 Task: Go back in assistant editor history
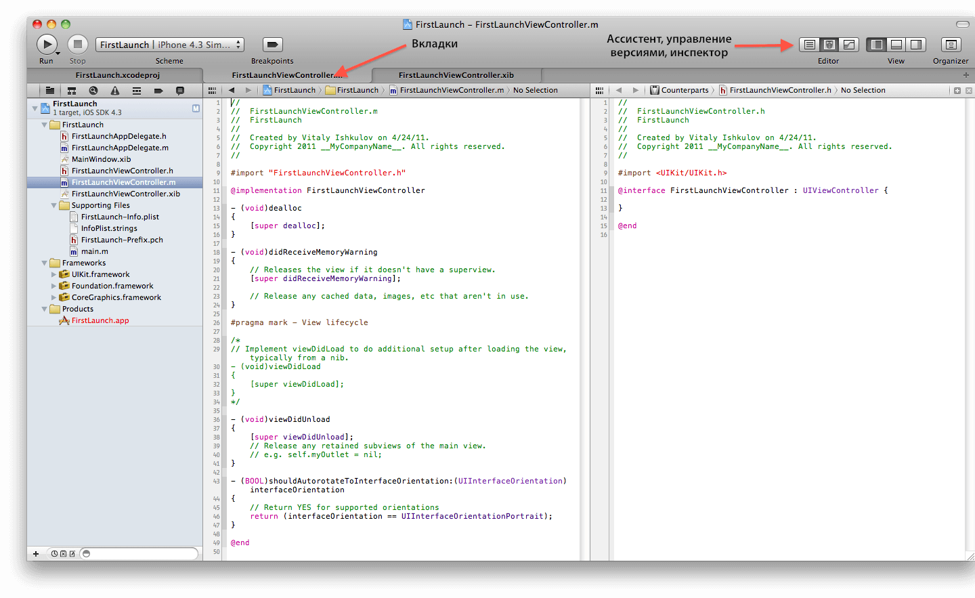tap(619, 90)
